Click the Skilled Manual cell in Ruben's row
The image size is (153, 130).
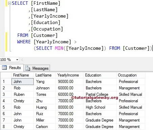tap(131, 94)
